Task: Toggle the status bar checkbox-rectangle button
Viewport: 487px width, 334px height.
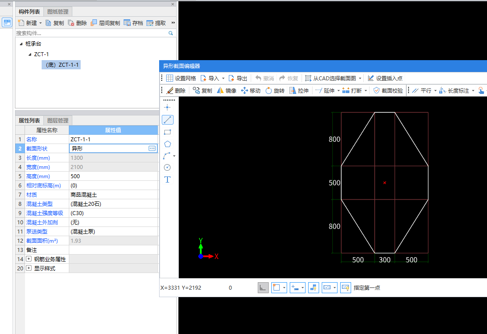Action: [327, 287]
